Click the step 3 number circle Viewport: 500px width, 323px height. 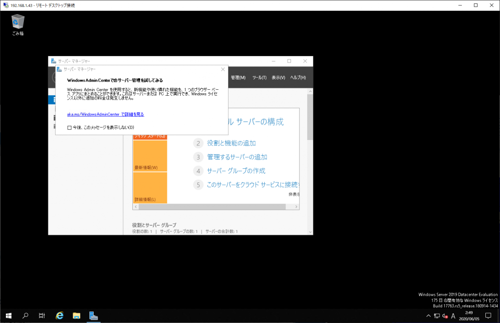(198, 157)
